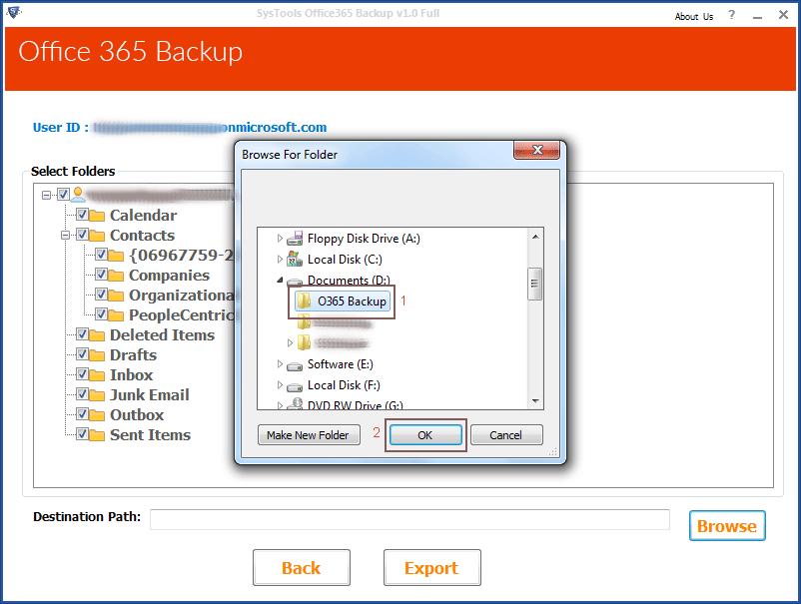Click the Software (E:) drive icon
Image resolution: width=801 pixels, height=604 pixels.
tap(295, 364)
